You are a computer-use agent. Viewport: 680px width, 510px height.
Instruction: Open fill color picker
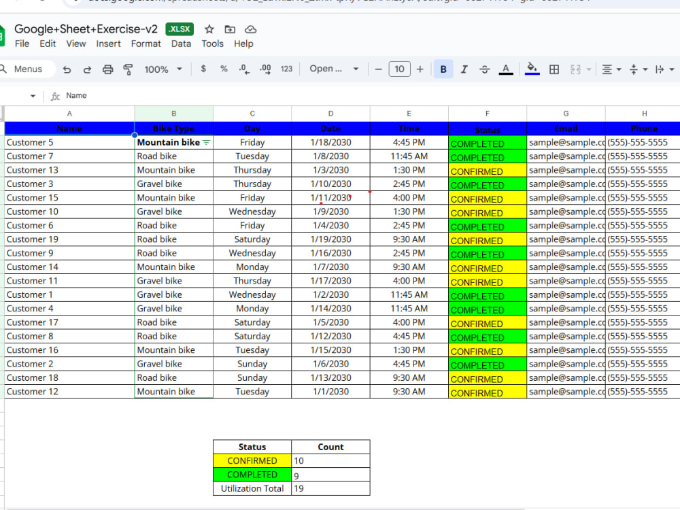click(x=532, y=69)
